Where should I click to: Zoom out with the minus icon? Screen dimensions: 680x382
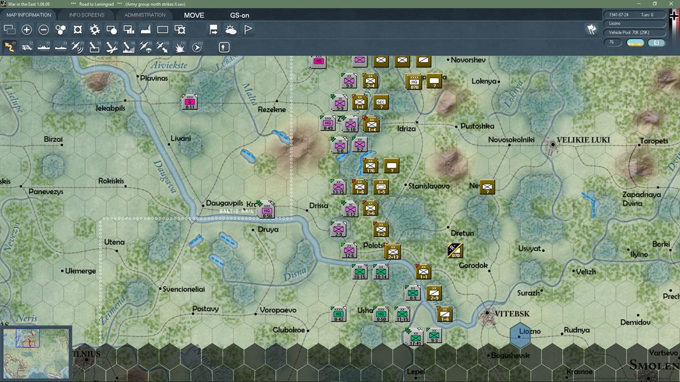tap(43, 29)
